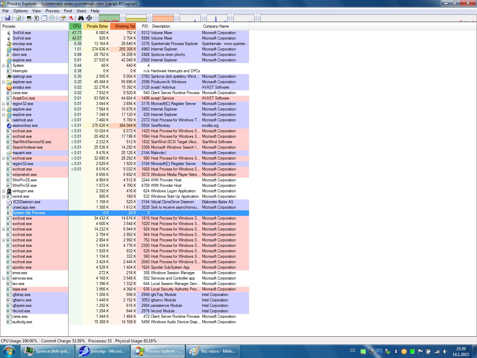Click the winlogon.exe process icon
Viewport: 477px width, 358px height.
[9, 191]
